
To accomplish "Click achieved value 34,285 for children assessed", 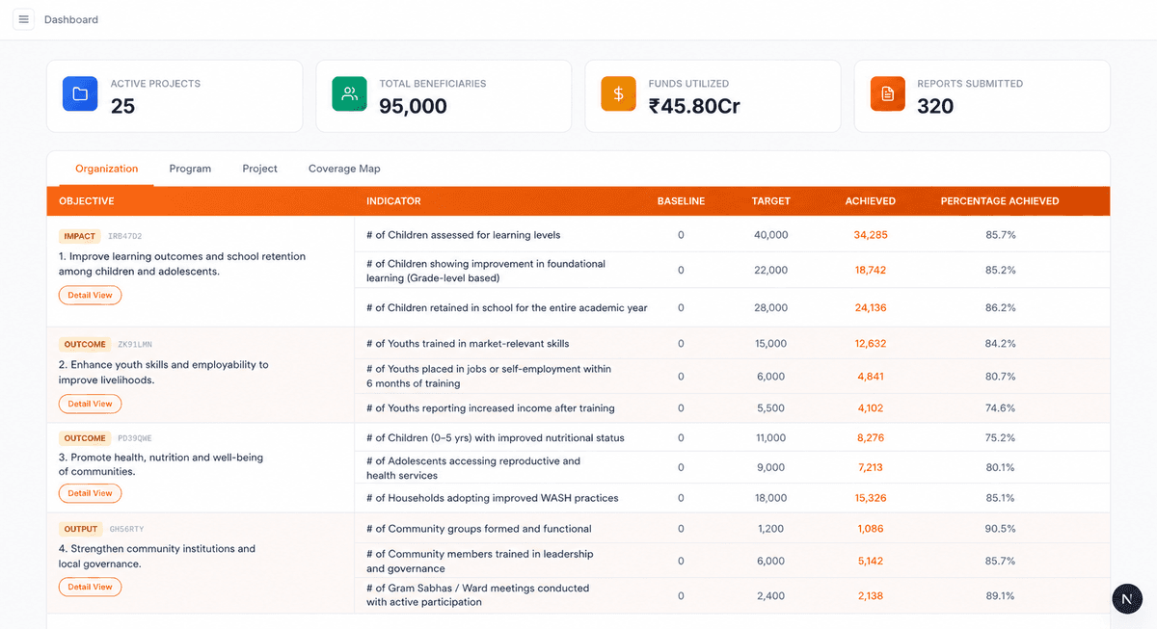I will tap(870, 235).
